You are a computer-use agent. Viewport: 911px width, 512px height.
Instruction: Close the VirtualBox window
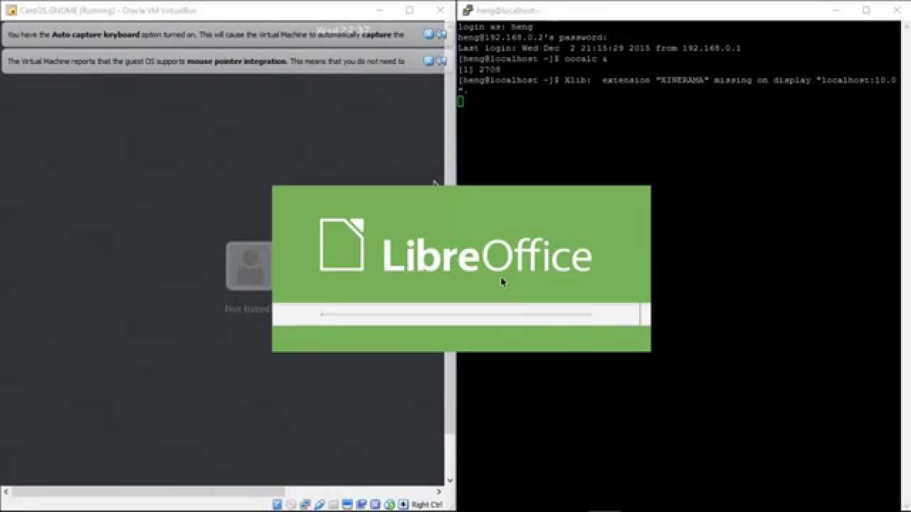[441, 10]
